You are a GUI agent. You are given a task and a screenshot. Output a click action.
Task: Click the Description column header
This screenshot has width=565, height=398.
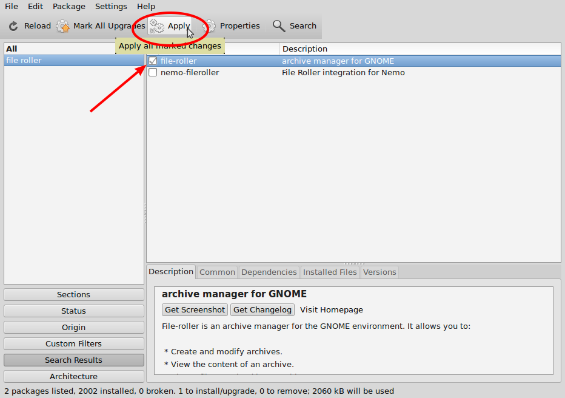pyautogui.click(x=420, y=49)
